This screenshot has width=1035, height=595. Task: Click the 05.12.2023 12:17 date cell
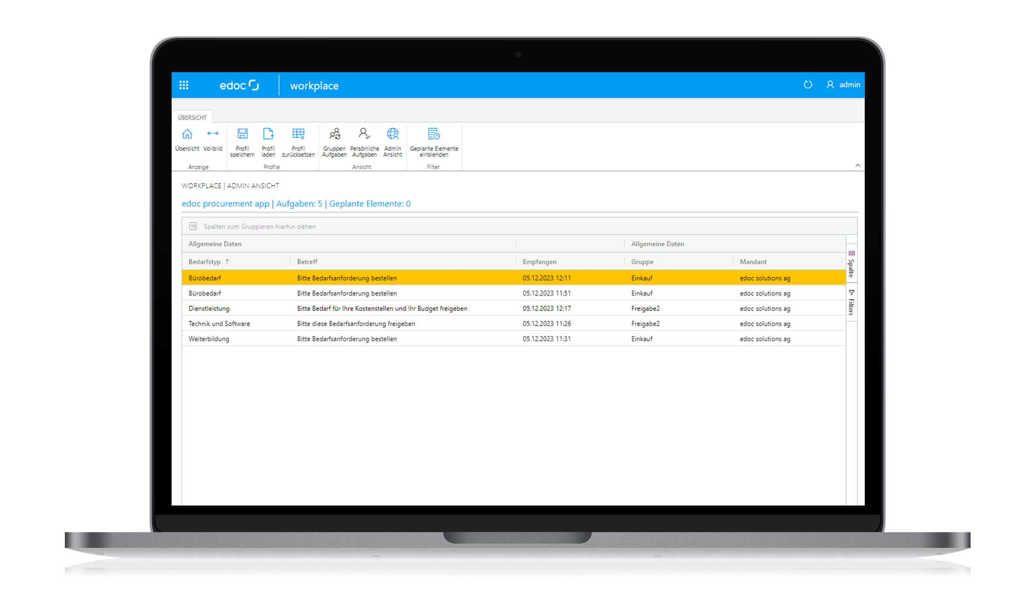point(547,309)
